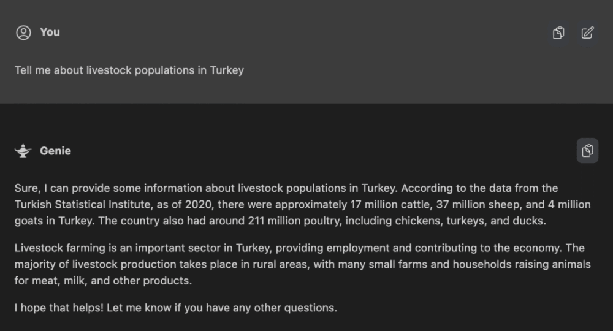
Task: Click the user avatar icon beside You
Action: pyautogui.click(x=23, y=32)
